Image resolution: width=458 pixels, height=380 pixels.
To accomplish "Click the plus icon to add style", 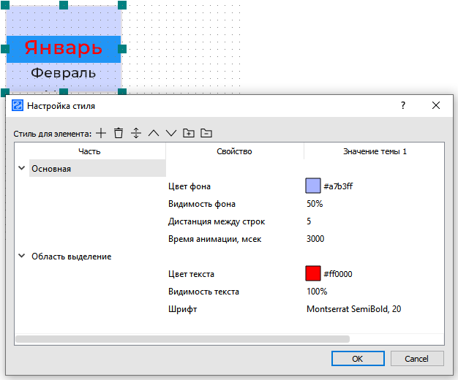I will pyautogui.click(x=101, y=133).
